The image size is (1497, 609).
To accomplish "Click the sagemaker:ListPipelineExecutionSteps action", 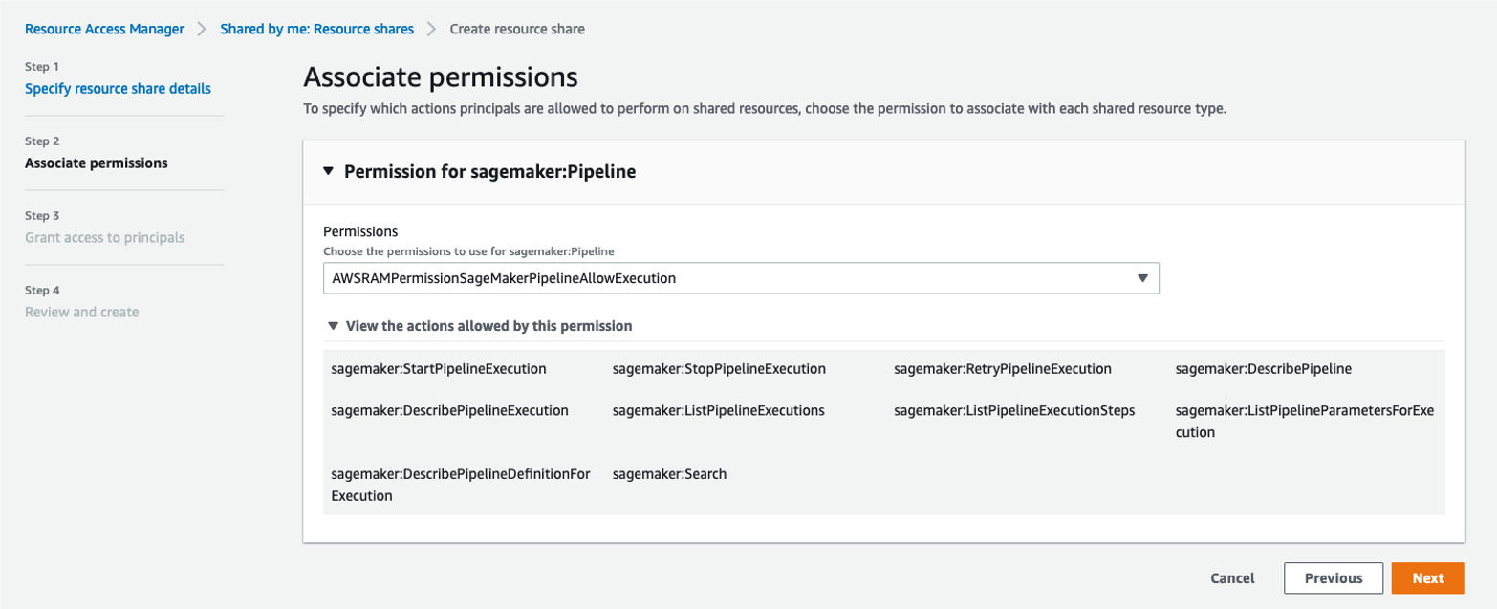I will 1014,410.
